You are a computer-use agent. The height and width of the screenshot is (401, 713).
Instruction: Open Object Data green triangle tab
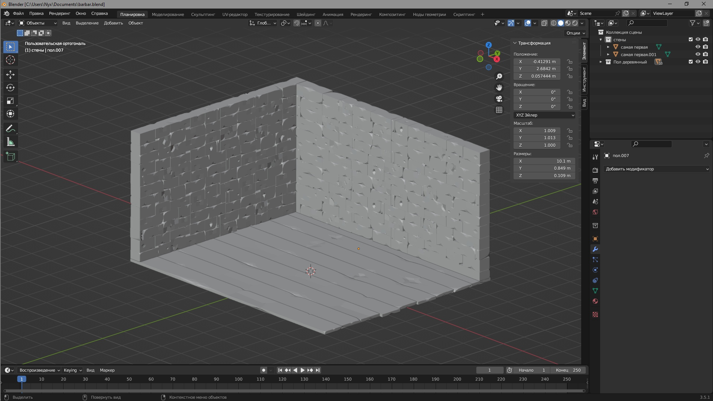[x=595, y=291]
